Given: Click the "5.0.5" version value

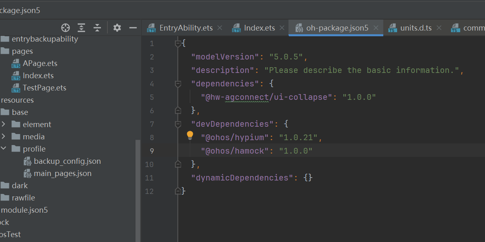Looking at the screenshot, I should click(x=286, y=57).
